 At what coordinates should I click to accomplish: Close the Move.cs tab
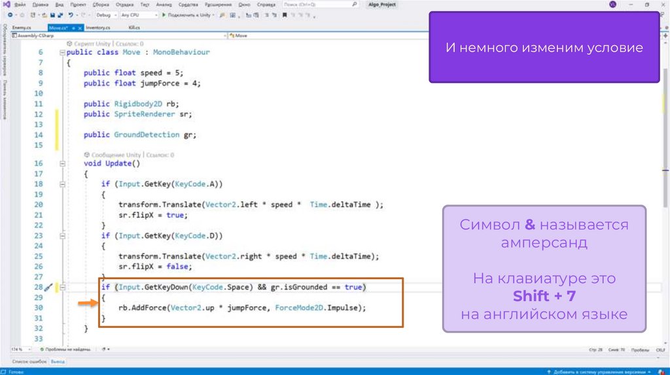[x=80, y=28]
